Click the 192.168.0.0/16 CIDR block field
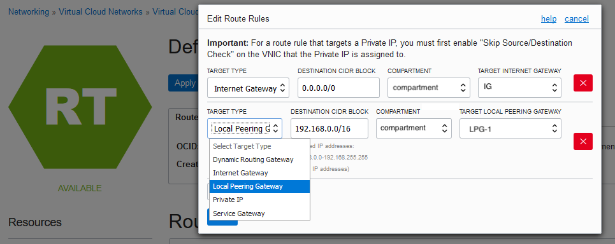 point(329,128)
